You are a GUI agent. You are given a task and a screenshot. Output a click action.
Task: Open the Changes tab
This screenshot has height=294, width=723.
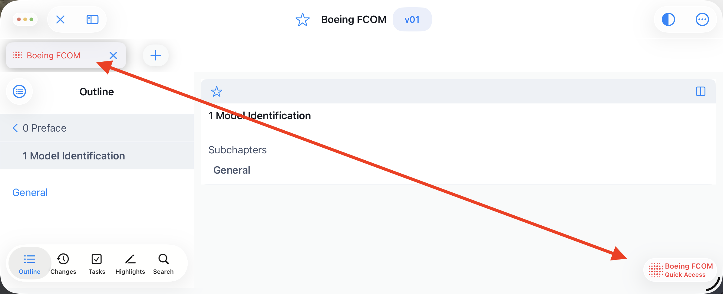pos(63,263)
